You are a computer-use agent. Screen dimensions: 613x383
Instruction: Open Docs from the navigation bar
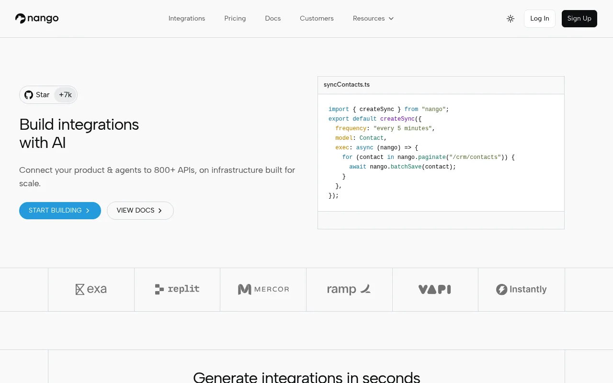pyautogui.click(x=273, y=19)
